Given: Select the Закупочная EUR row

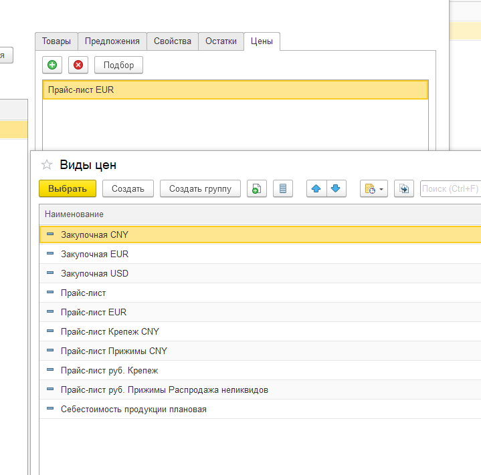Looking at the screenshot, I should [x=260, y=254].
